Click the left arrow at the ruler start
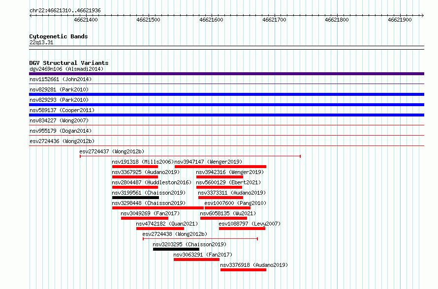This screenshot has height=289, width=438. pos(31,16)
